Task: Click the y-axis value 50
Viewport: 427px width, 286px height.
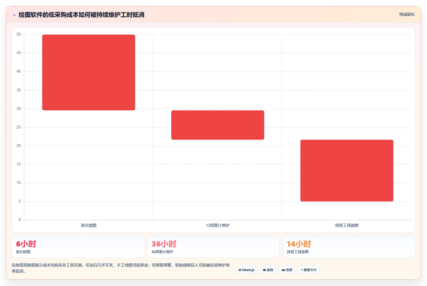Action: coord(19,34)
